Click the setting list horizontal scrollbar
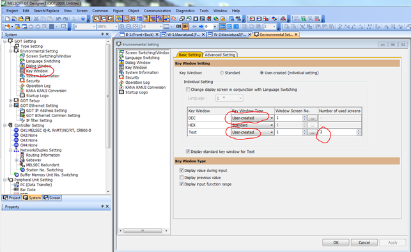Screen dimensions: 411x252 143,231
